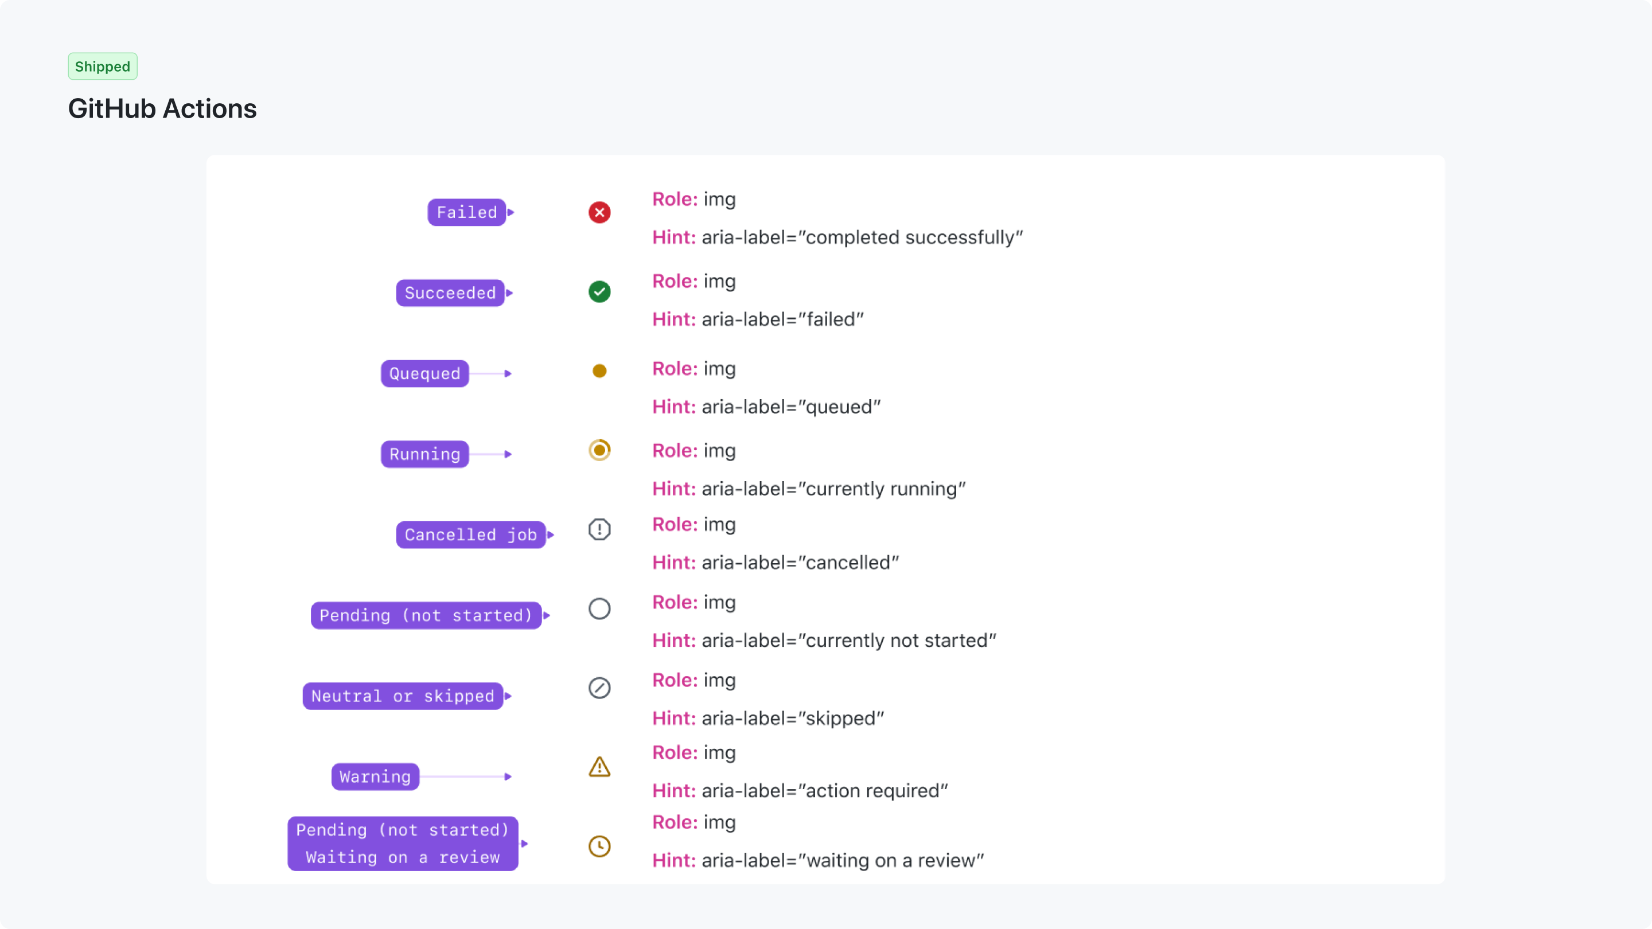1652x929 pixels.
Task: Select the warning triangle icon
Action: pos(599,767)
